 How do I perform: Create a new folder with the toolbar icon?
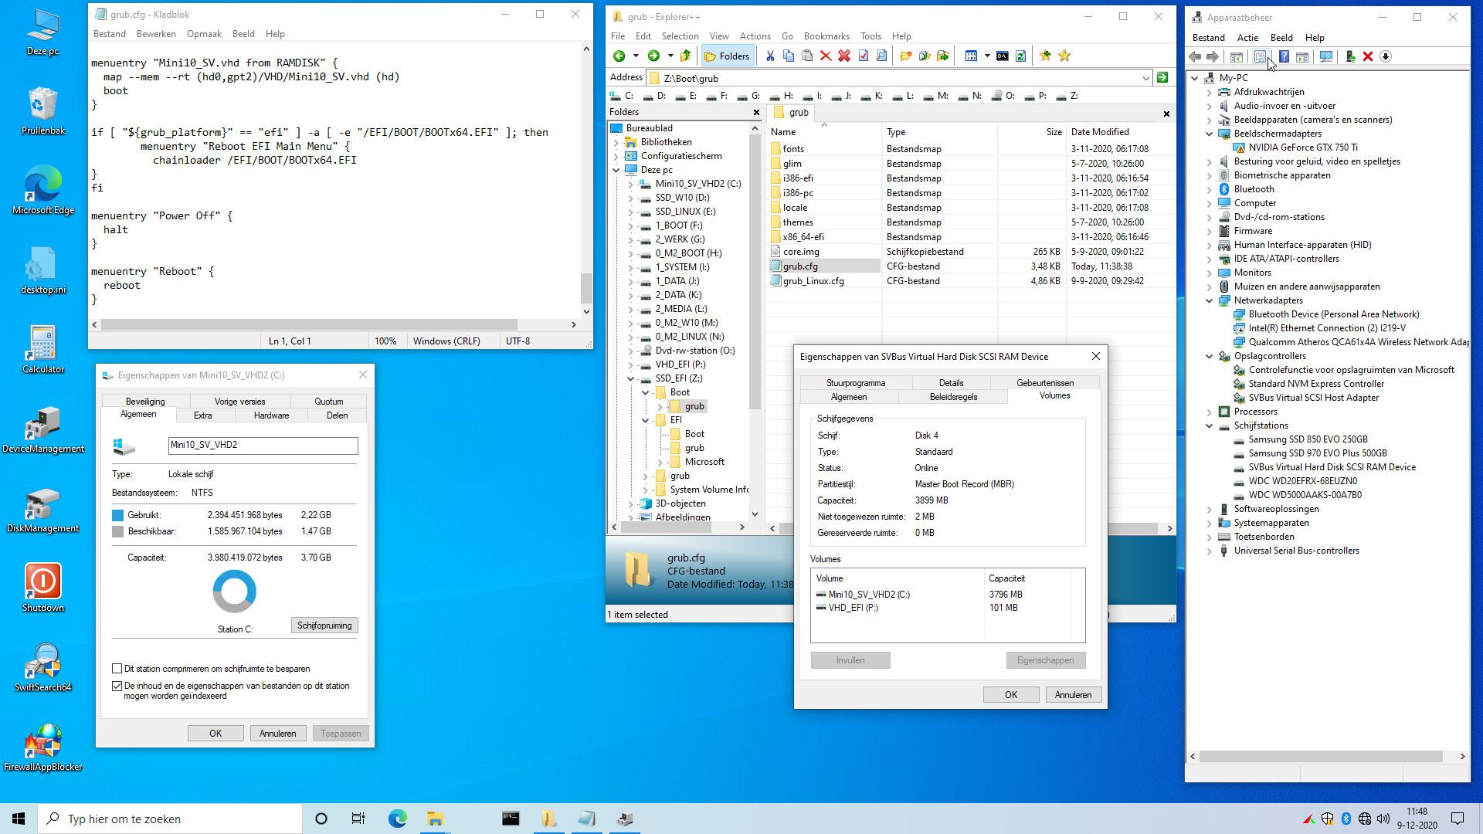pos(906,56)
